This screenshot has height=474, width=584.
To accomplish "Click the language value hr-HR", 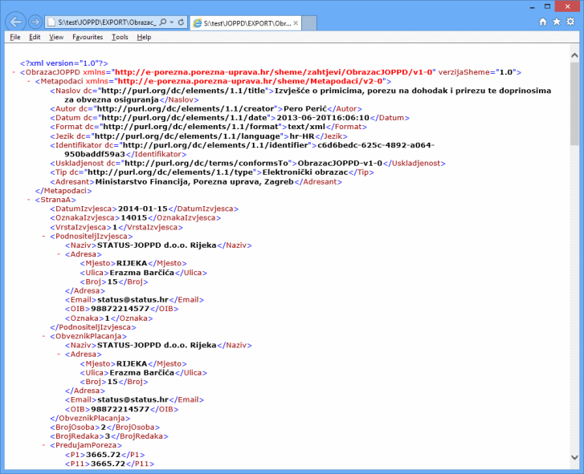I will 302,136.
